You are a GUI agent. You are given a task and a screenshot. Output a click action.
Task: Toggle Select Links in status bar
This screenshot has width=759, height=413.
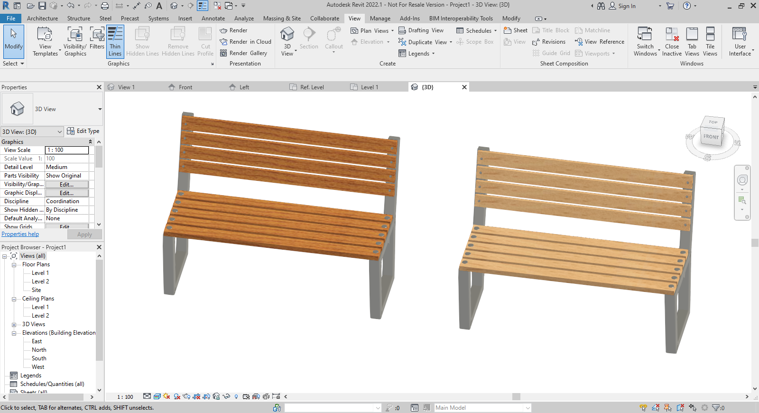tap(643, 407)
